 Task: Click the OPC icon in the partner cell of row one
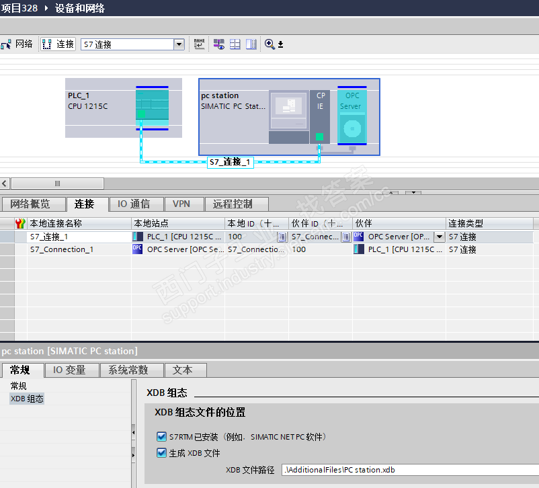[358, 236]
